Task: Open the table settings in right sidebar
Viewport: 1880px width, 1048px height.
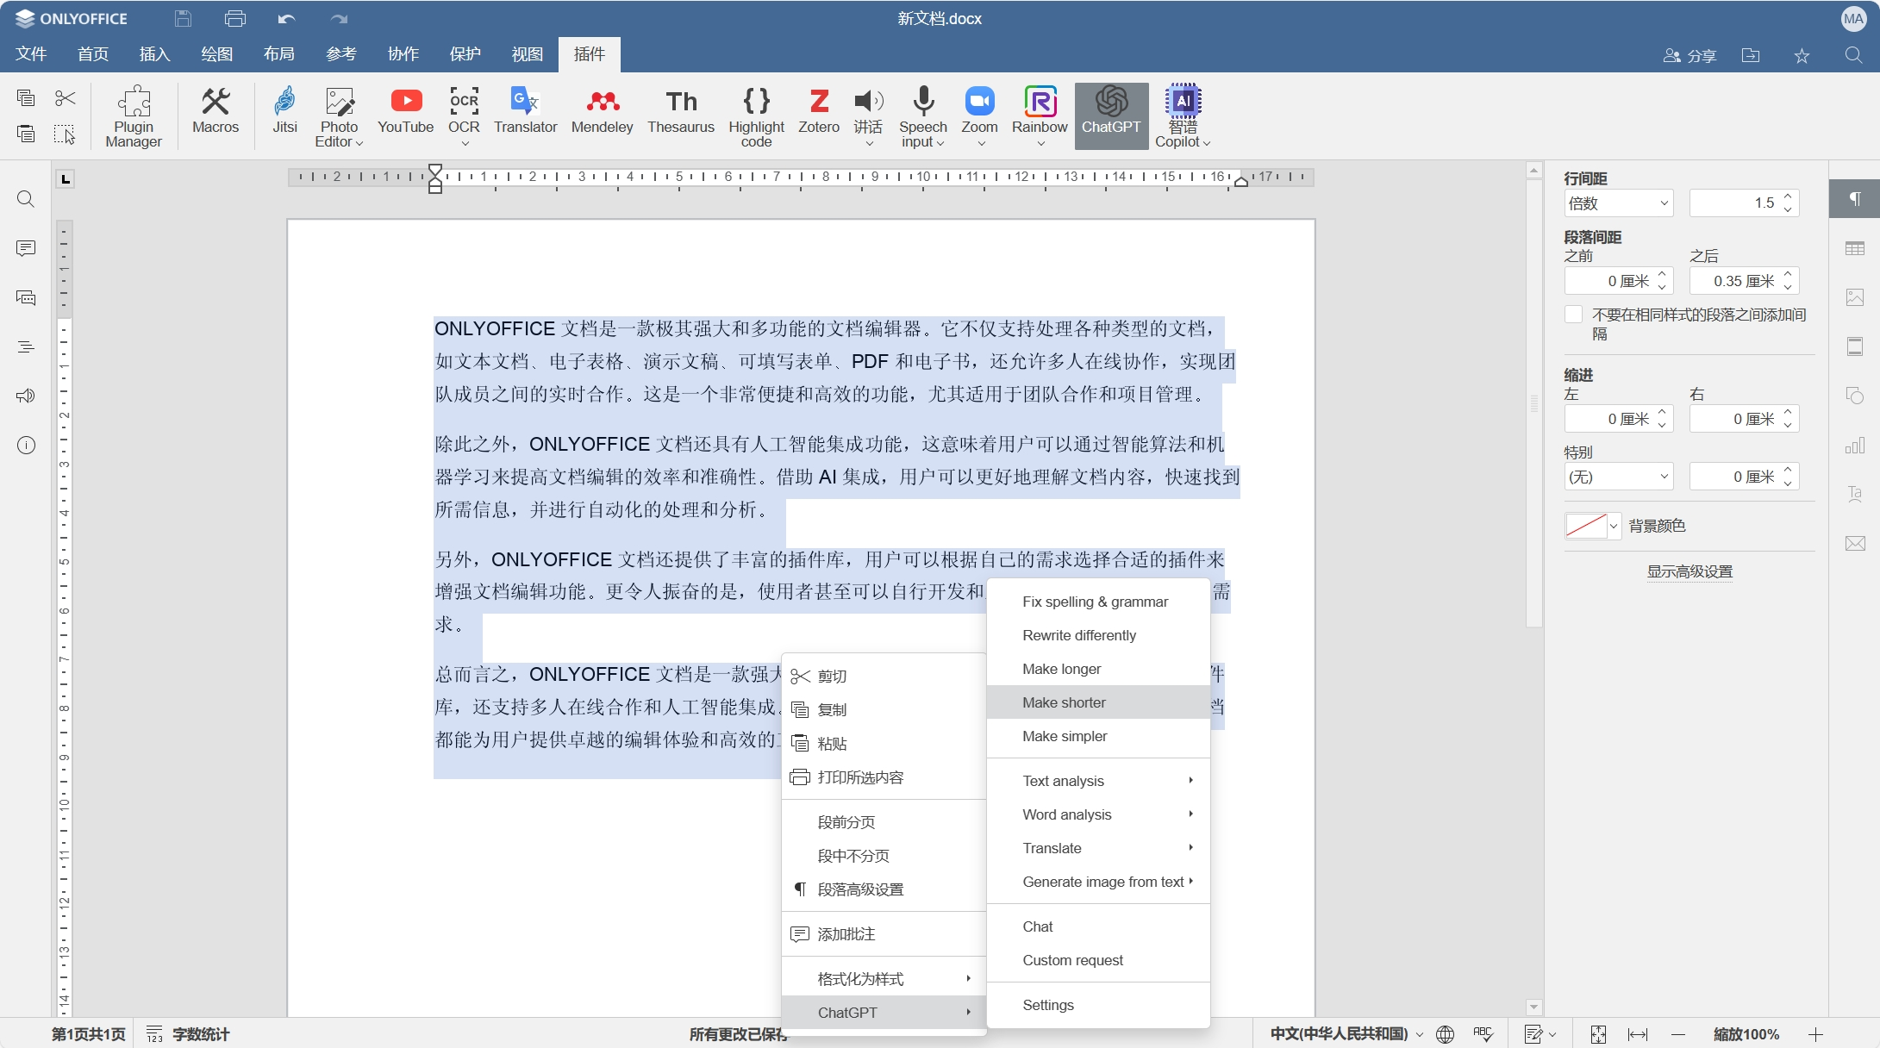Action: tap(1855, 248)
